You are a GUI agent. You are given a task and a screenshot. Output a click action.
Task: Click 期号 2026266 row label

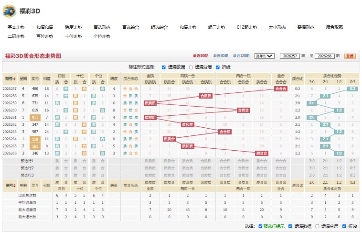coord(10,153)
